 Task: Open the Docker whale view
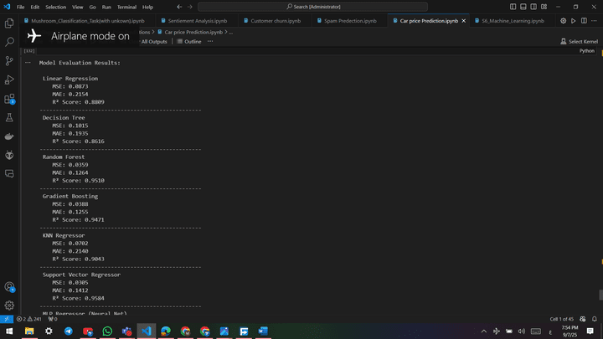click(x=9, y=136)
